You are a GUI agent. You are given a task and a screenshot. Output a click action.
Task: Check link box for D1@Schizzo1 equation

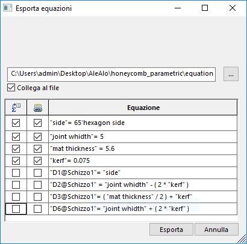[x=37, y=173]
